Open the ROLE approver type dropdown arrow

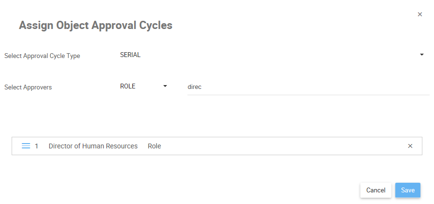(165, 86)
